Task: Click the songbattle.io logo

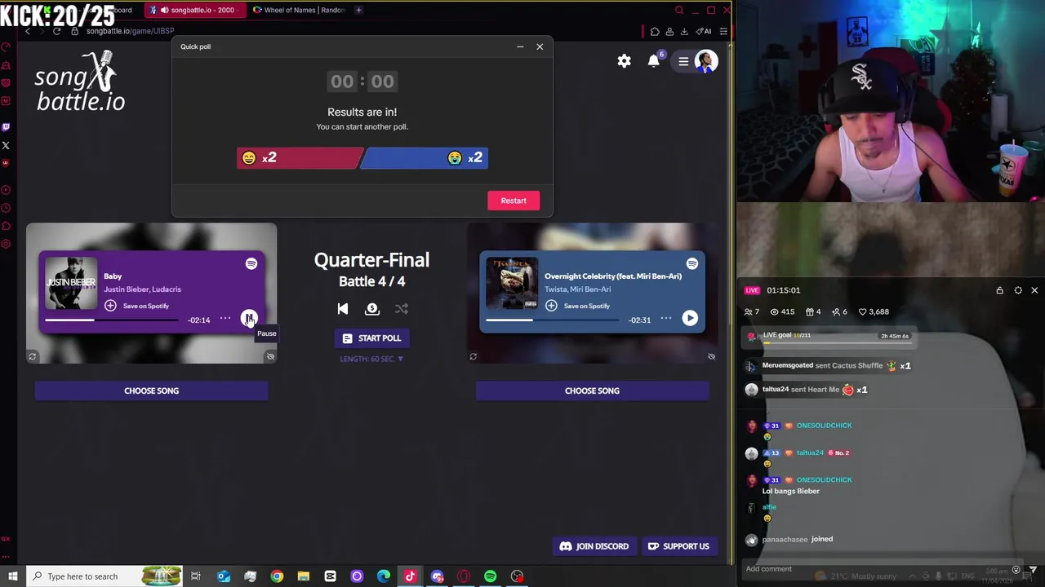Action: tap(80, 81)
